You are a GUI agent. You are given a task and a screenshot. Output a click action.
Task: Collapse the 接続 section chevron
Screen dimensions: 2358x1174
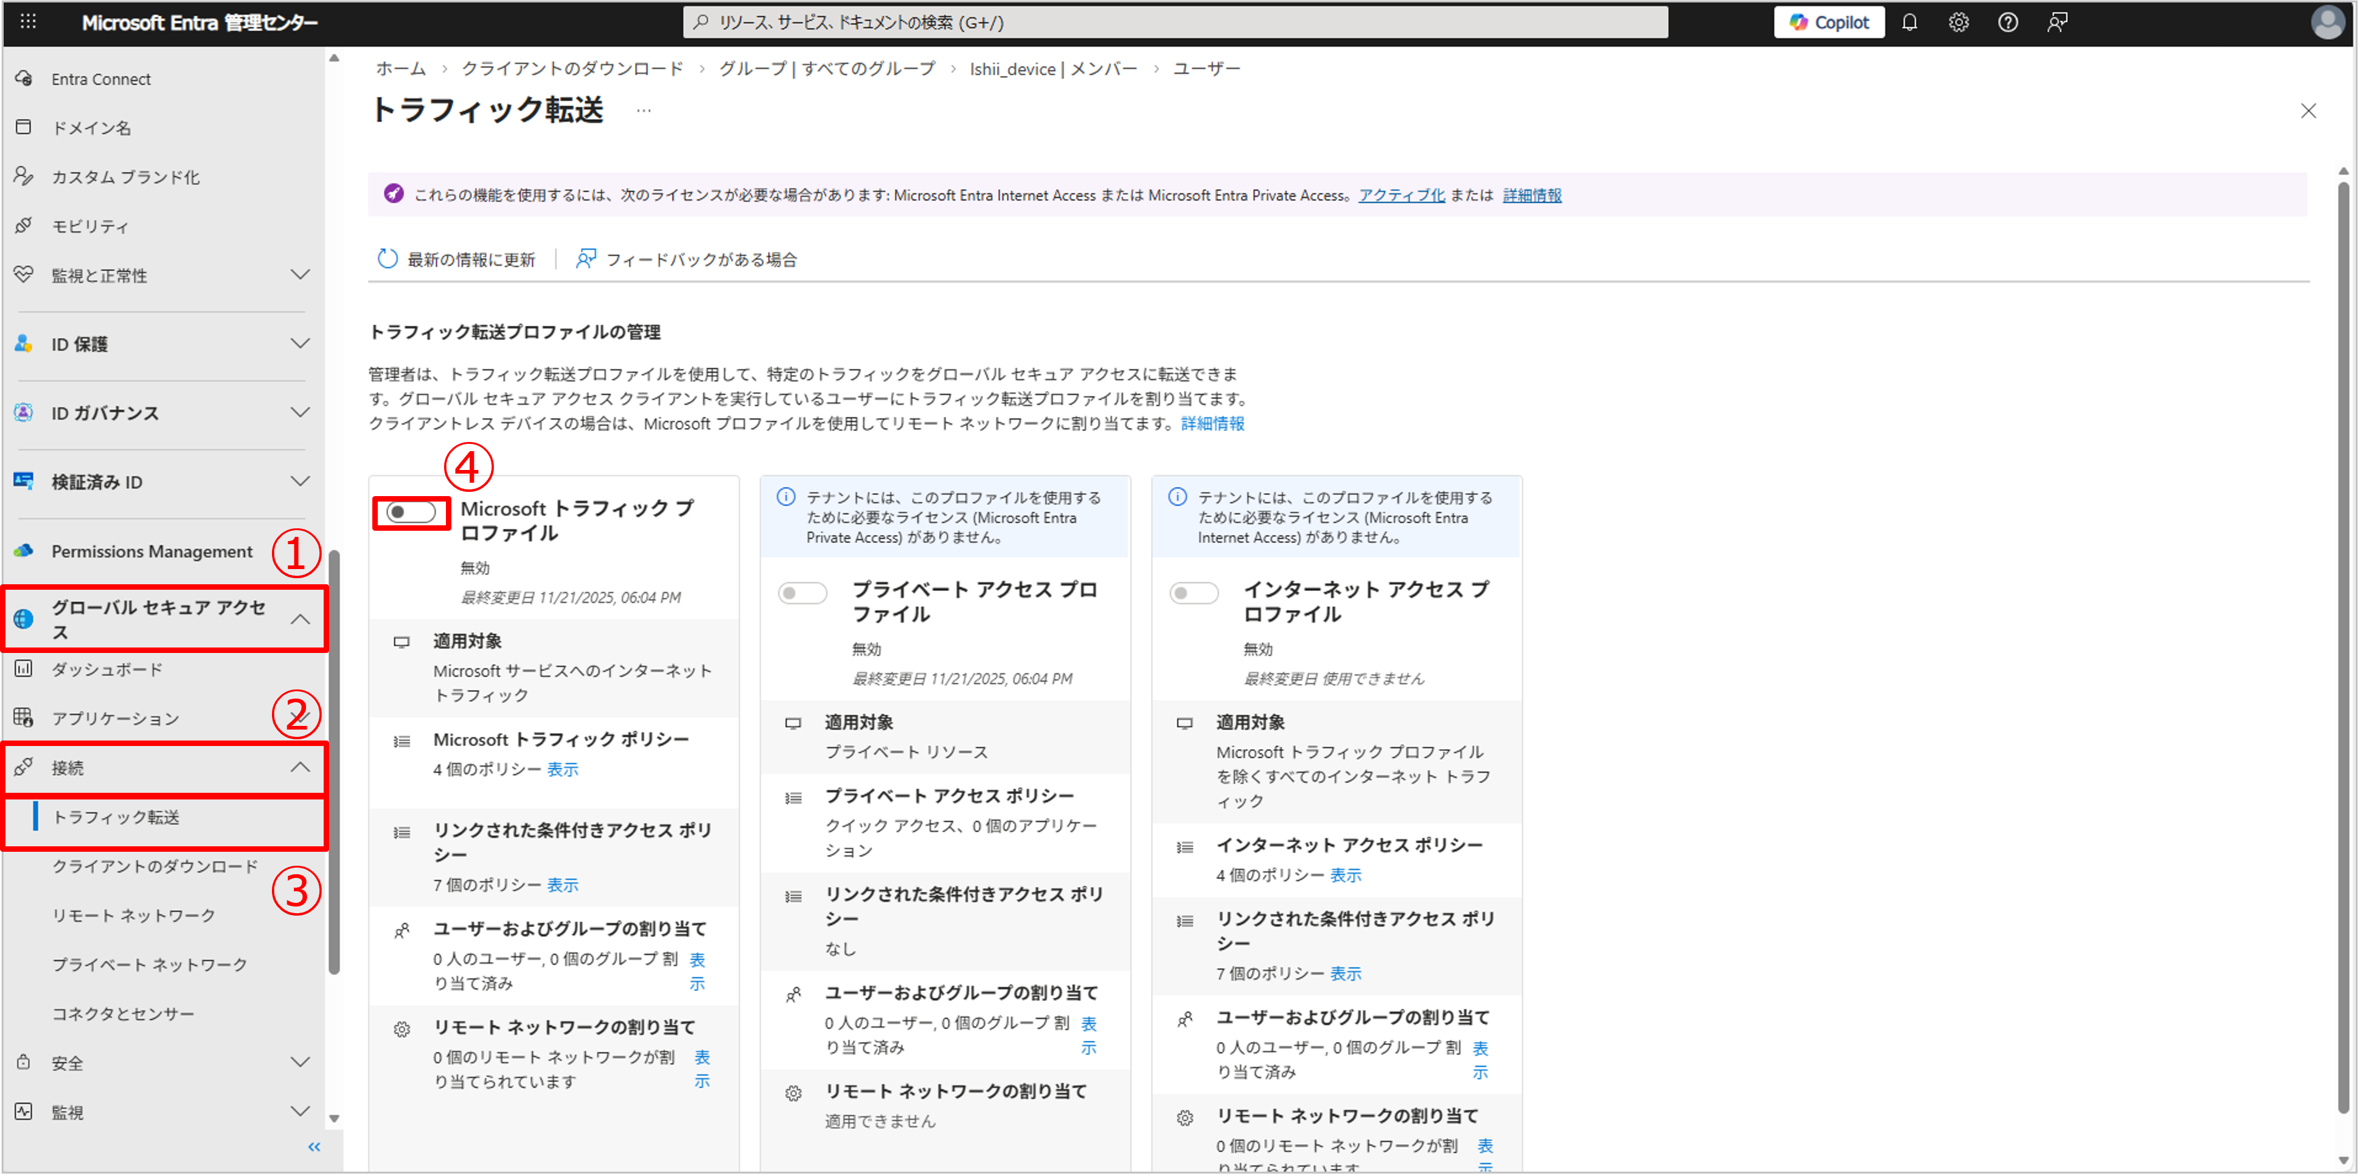coord(301,767)
